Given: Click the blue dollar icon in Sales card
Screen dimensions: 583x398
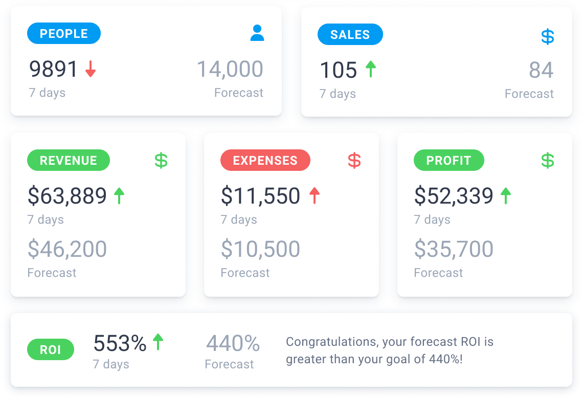Looking at the screenshot, I should tap(547, 36).
